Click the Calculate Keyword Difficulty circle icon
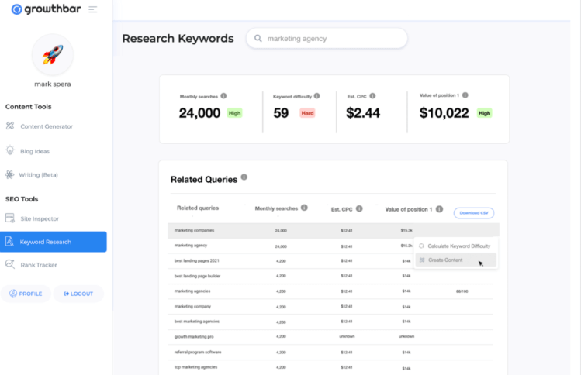The width and height of the screenshot is (581, 375). (421, 246)
